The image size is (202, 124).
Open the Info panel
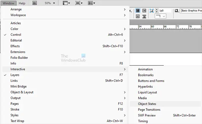click(x=65, y=63)
